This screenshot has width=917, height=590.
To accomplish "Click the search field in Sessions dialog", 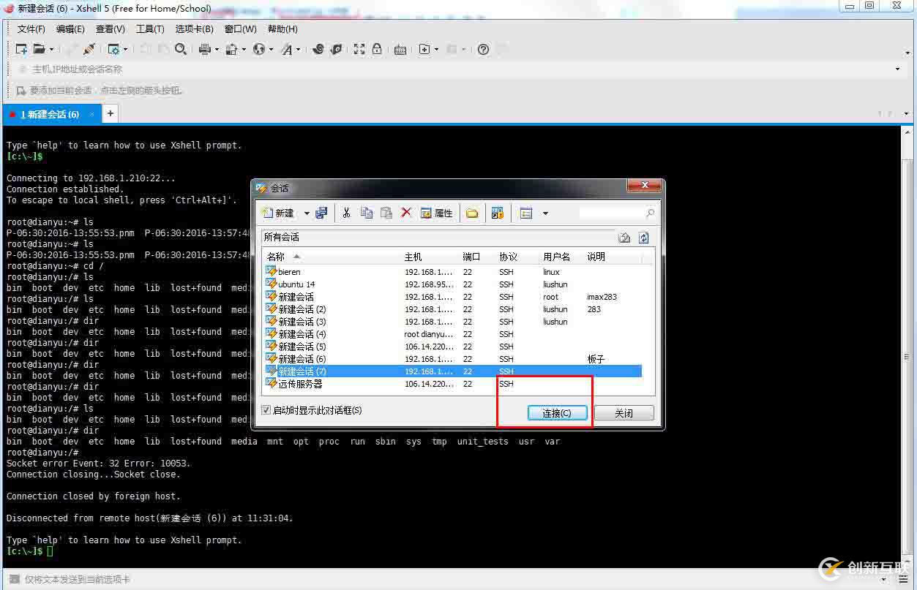I will [615, 213].
